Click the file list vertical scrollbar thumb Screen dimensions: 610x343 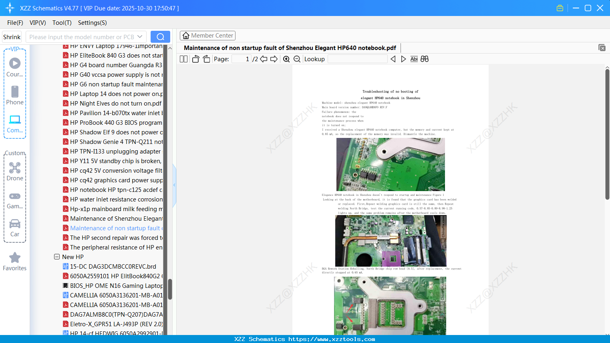[x=170, y=289]
